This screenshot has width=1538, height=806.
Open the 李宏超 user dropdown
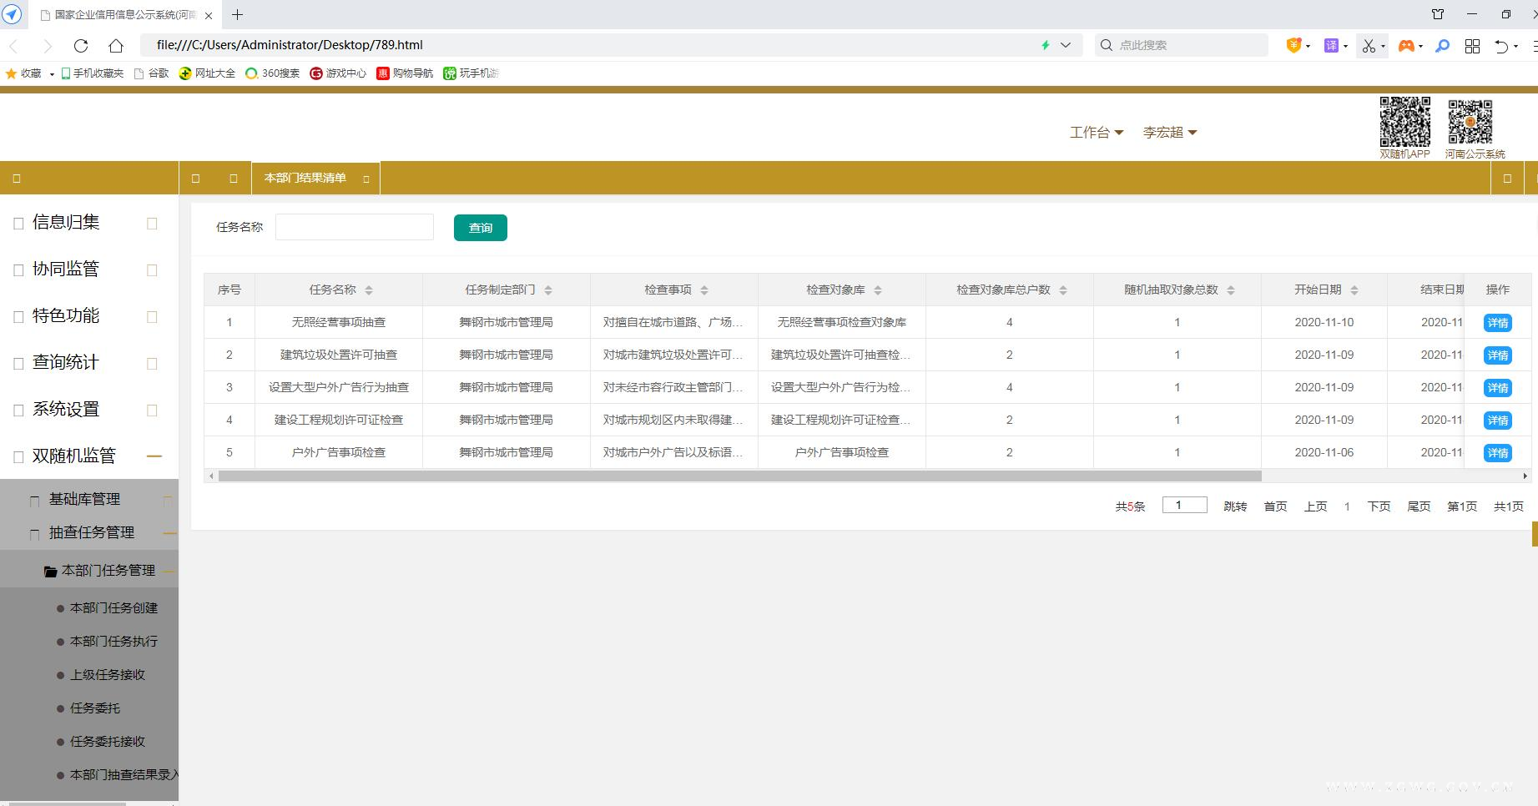coord(1169,133)
